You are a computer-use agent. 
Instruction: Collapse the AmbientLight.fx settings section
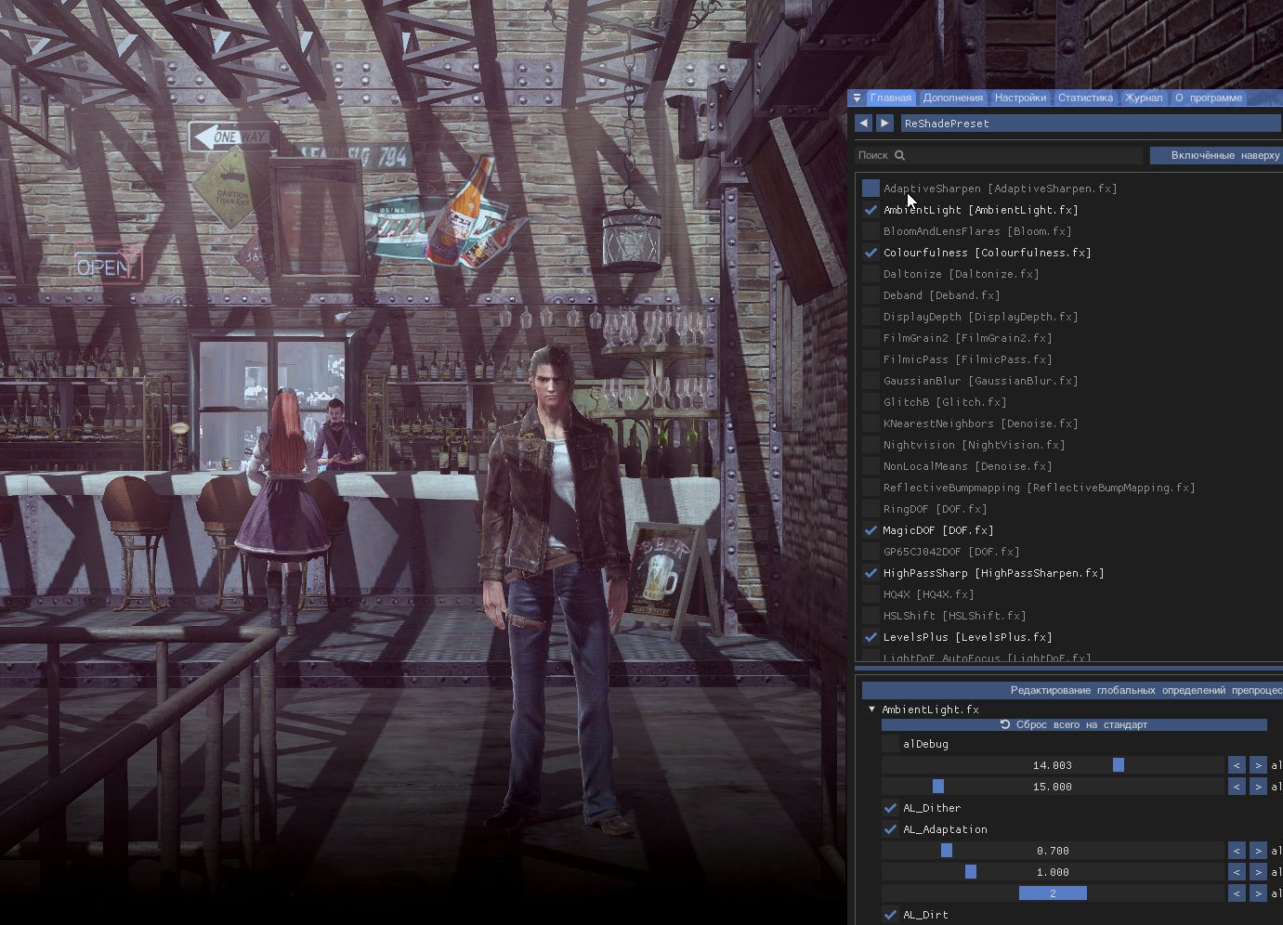[871, 710]
